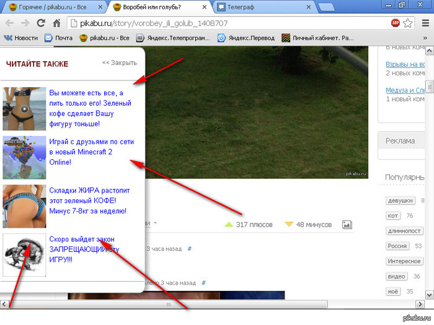Downvote the post with the yellow minus arrow
Screen dimensions: 434x325
pyautogui.click(x=289, y=224)
